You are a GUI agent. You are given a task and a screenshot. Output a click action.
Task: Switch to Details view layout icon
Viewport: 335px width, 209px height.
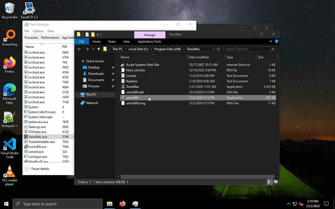269,182
